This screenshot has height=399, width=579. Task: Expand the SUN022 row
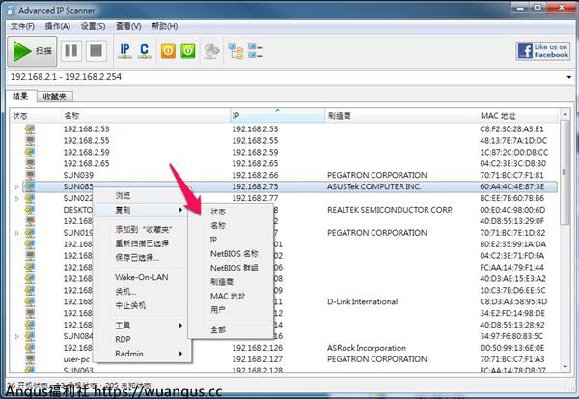tap(17, 199)
